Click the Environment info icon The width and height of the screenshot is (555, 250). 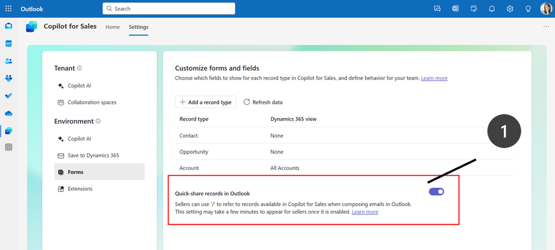[98, 121]
